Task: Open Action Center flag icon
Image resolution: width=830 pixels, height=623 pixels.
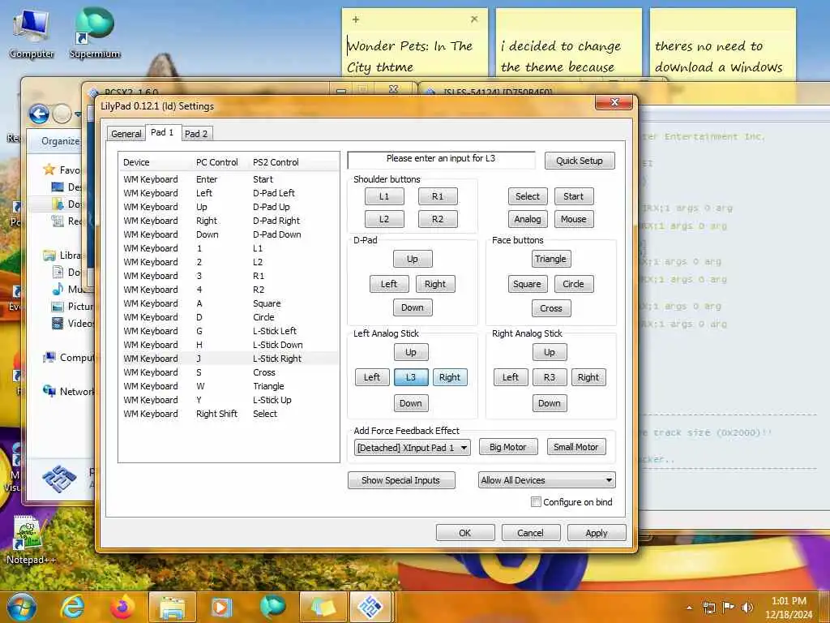Action: tap(729, 608)
